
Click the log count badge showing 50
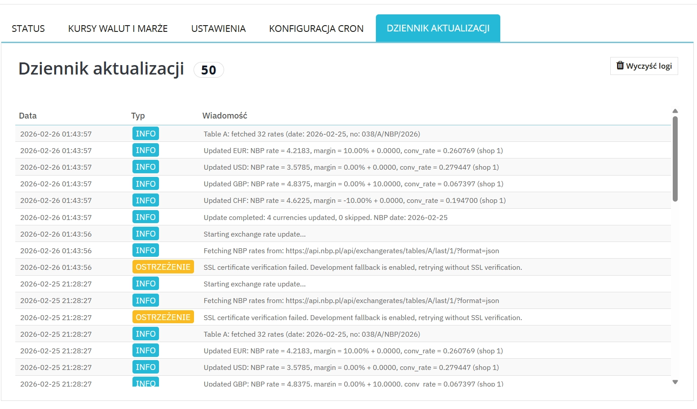point(208,70)
